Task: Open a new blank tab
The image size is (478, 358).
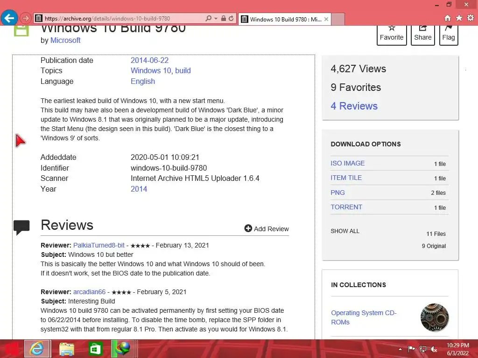Action: tap(338, 19)
